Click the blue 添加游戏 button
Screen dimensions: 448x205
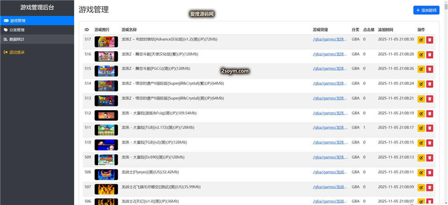click(x=426, y=10)
